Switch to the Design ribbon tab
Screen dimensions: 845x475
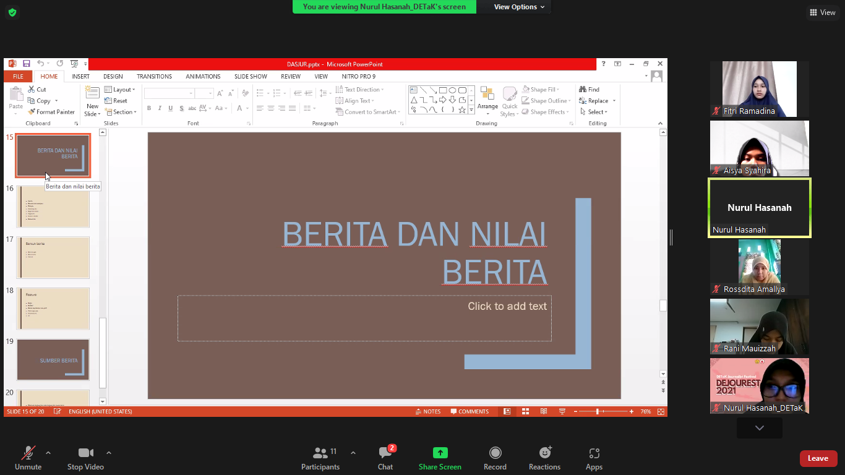(x=113, y=77)
